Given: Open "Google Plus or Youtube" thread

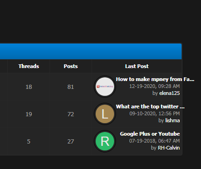Looking at the screenshot, I should pyautogui.click(x=150, y=134).
